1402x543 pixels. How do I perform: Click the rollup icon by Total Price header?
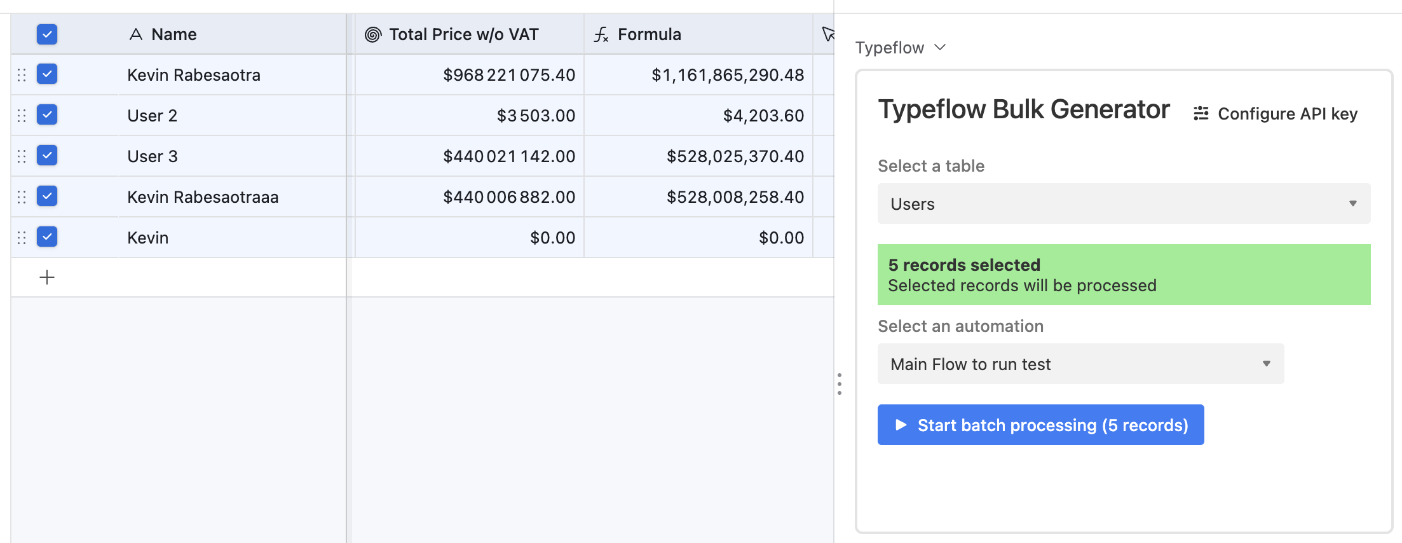point(373,34)
